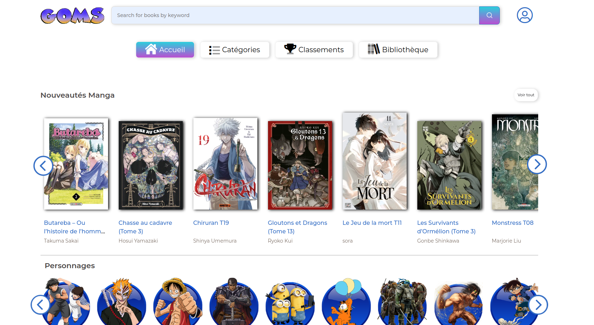Click Le Jeu de la mort T11 link

(372, 223)
